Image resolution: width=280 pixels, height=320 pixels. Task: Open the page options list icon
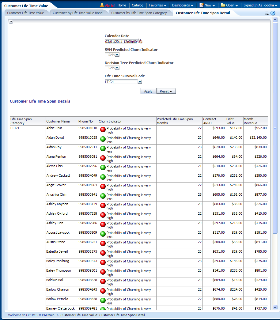[267, 13]
